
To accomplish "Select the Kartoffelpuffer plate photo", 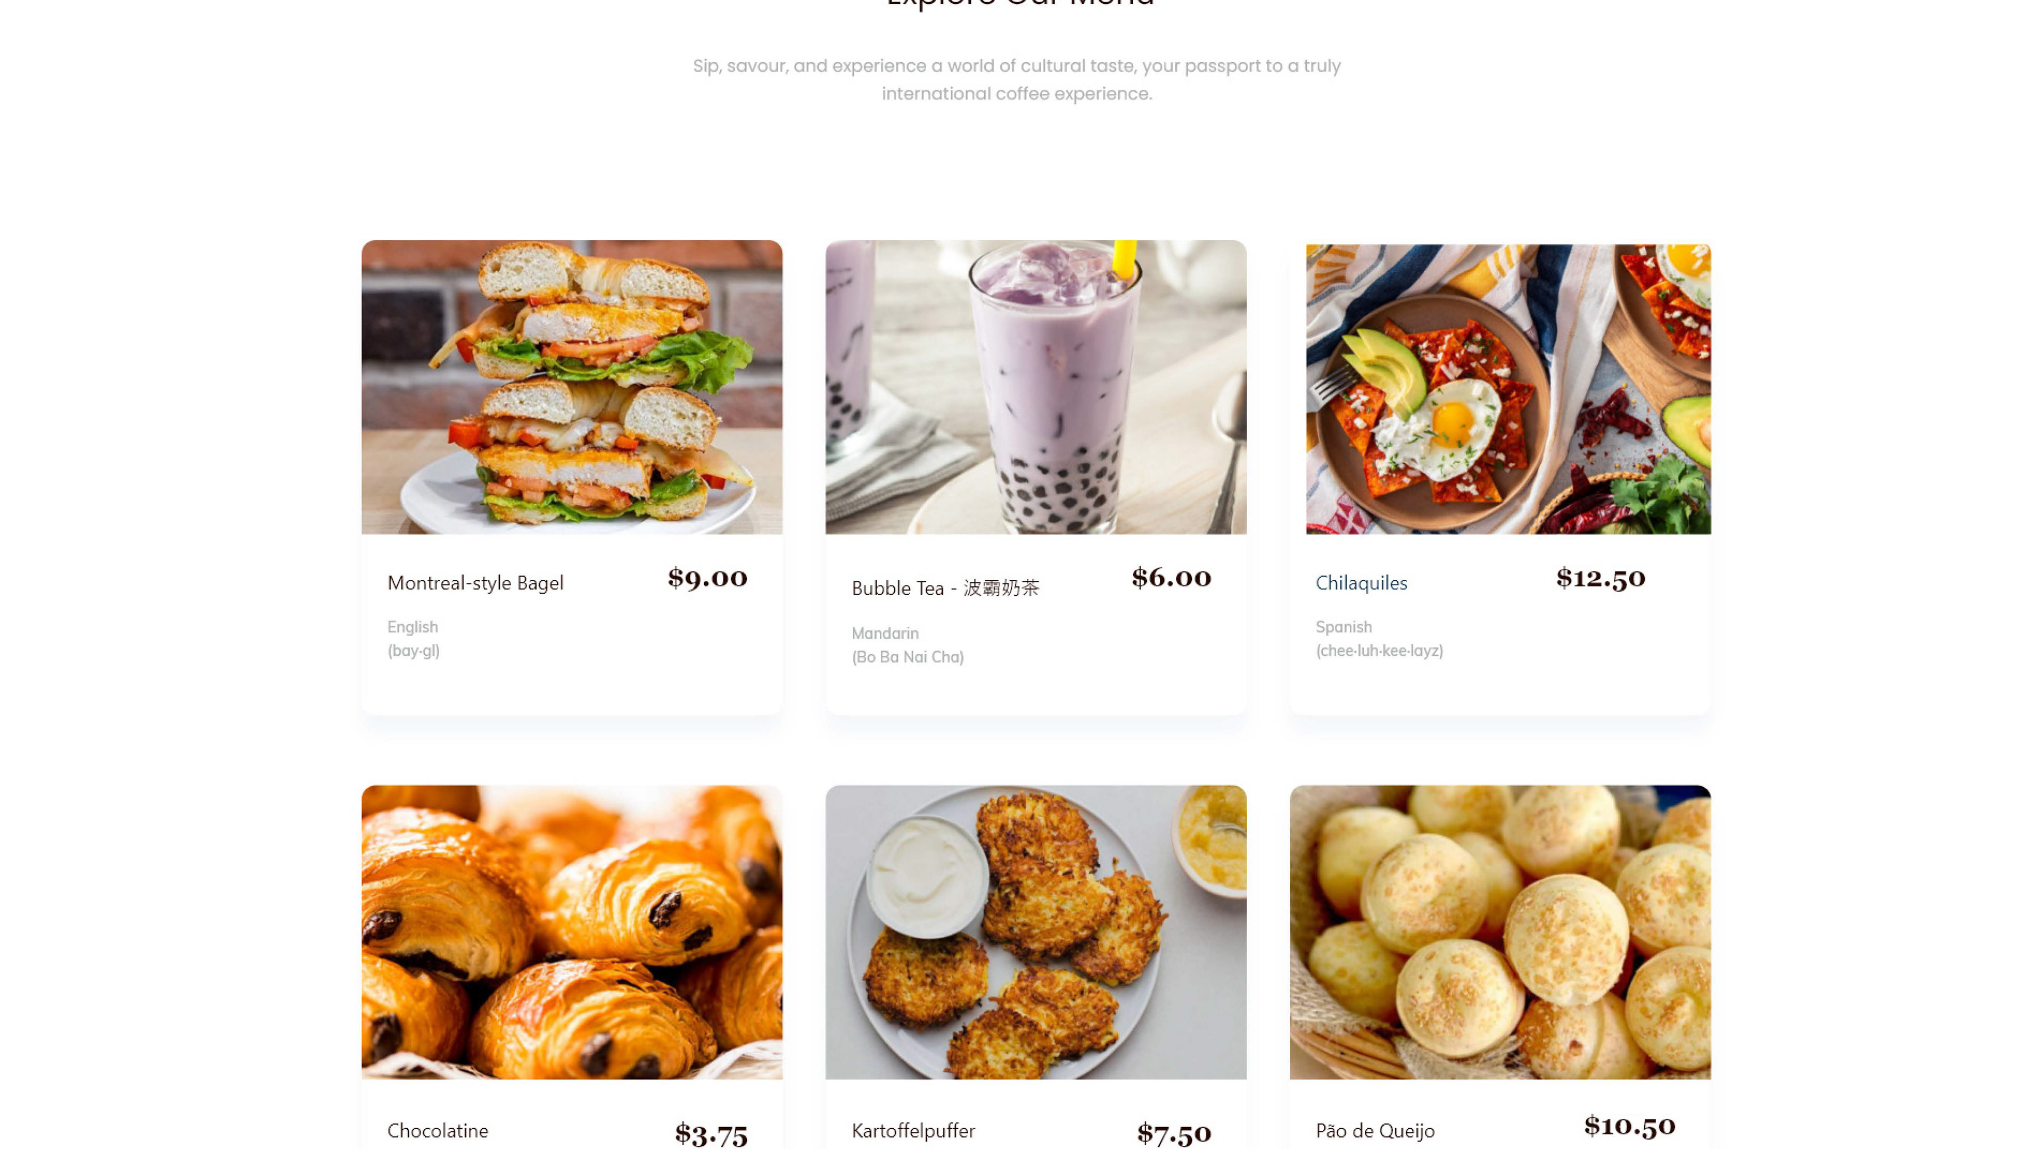I will click(1035, 932).
